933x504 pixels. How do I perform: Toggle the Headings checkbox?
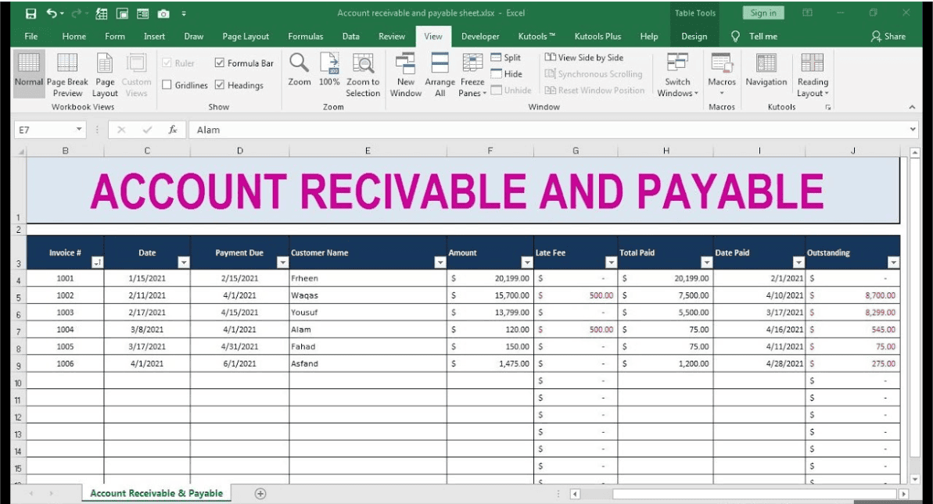[x=220, y=85]
